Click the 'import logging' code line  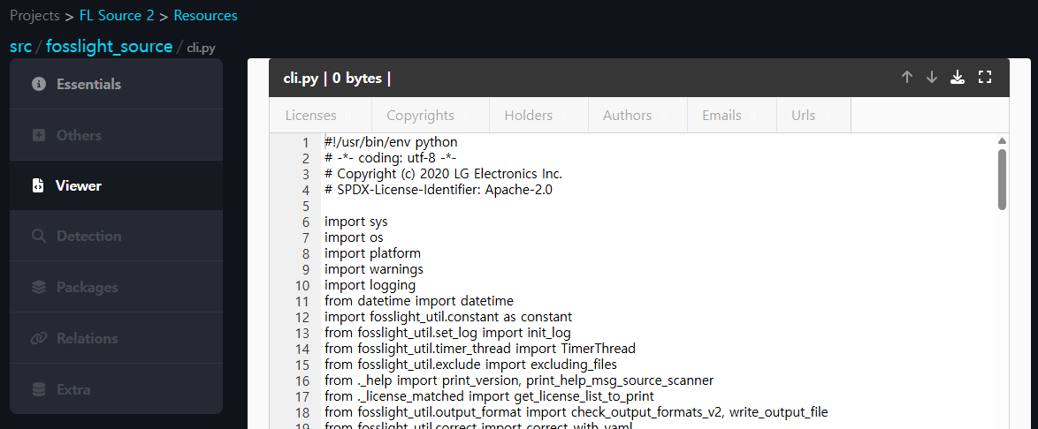pyautogui.click(x=370, y=285)
